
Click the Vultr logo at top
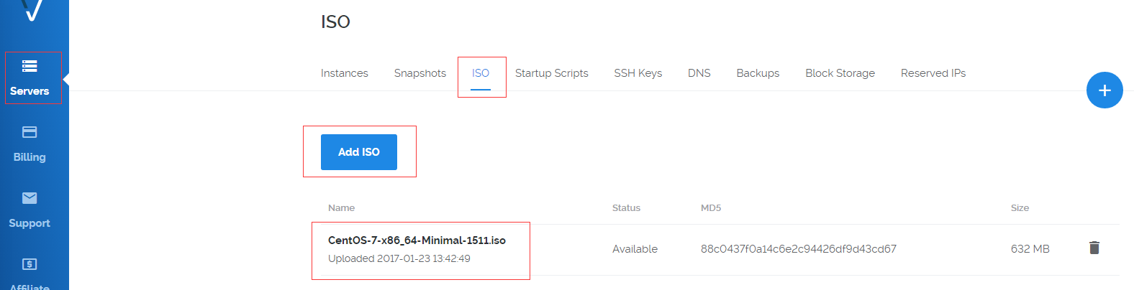[x=32, y=9]
